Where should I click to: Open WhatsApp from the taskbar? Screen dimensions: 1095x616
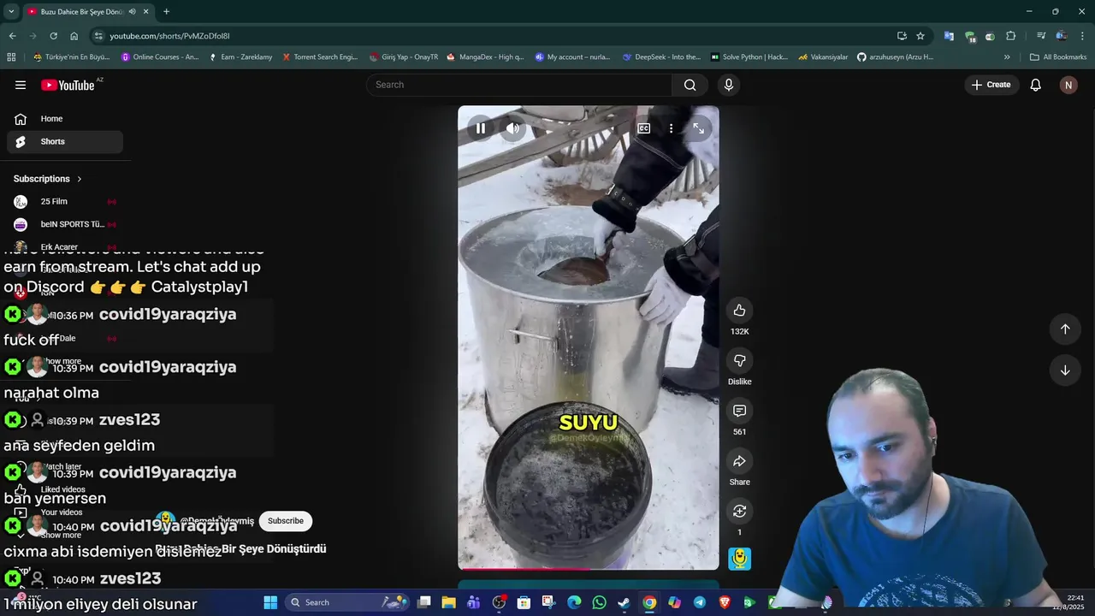tap(599, 602)
